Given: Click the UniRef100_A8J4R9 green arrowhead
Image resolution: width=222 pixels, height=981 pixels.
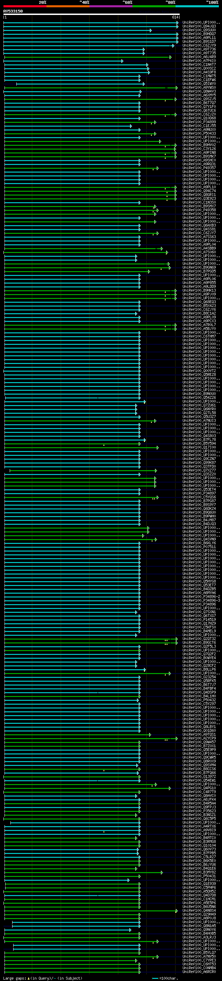Looking at the screenshot, I should tap(170, 57).
